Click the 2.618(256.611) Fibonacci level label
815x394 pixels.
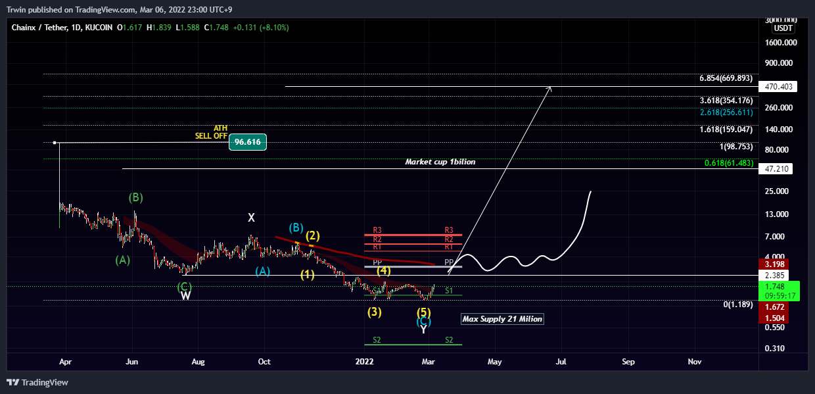pyautogui.click(x=726, y=112)
